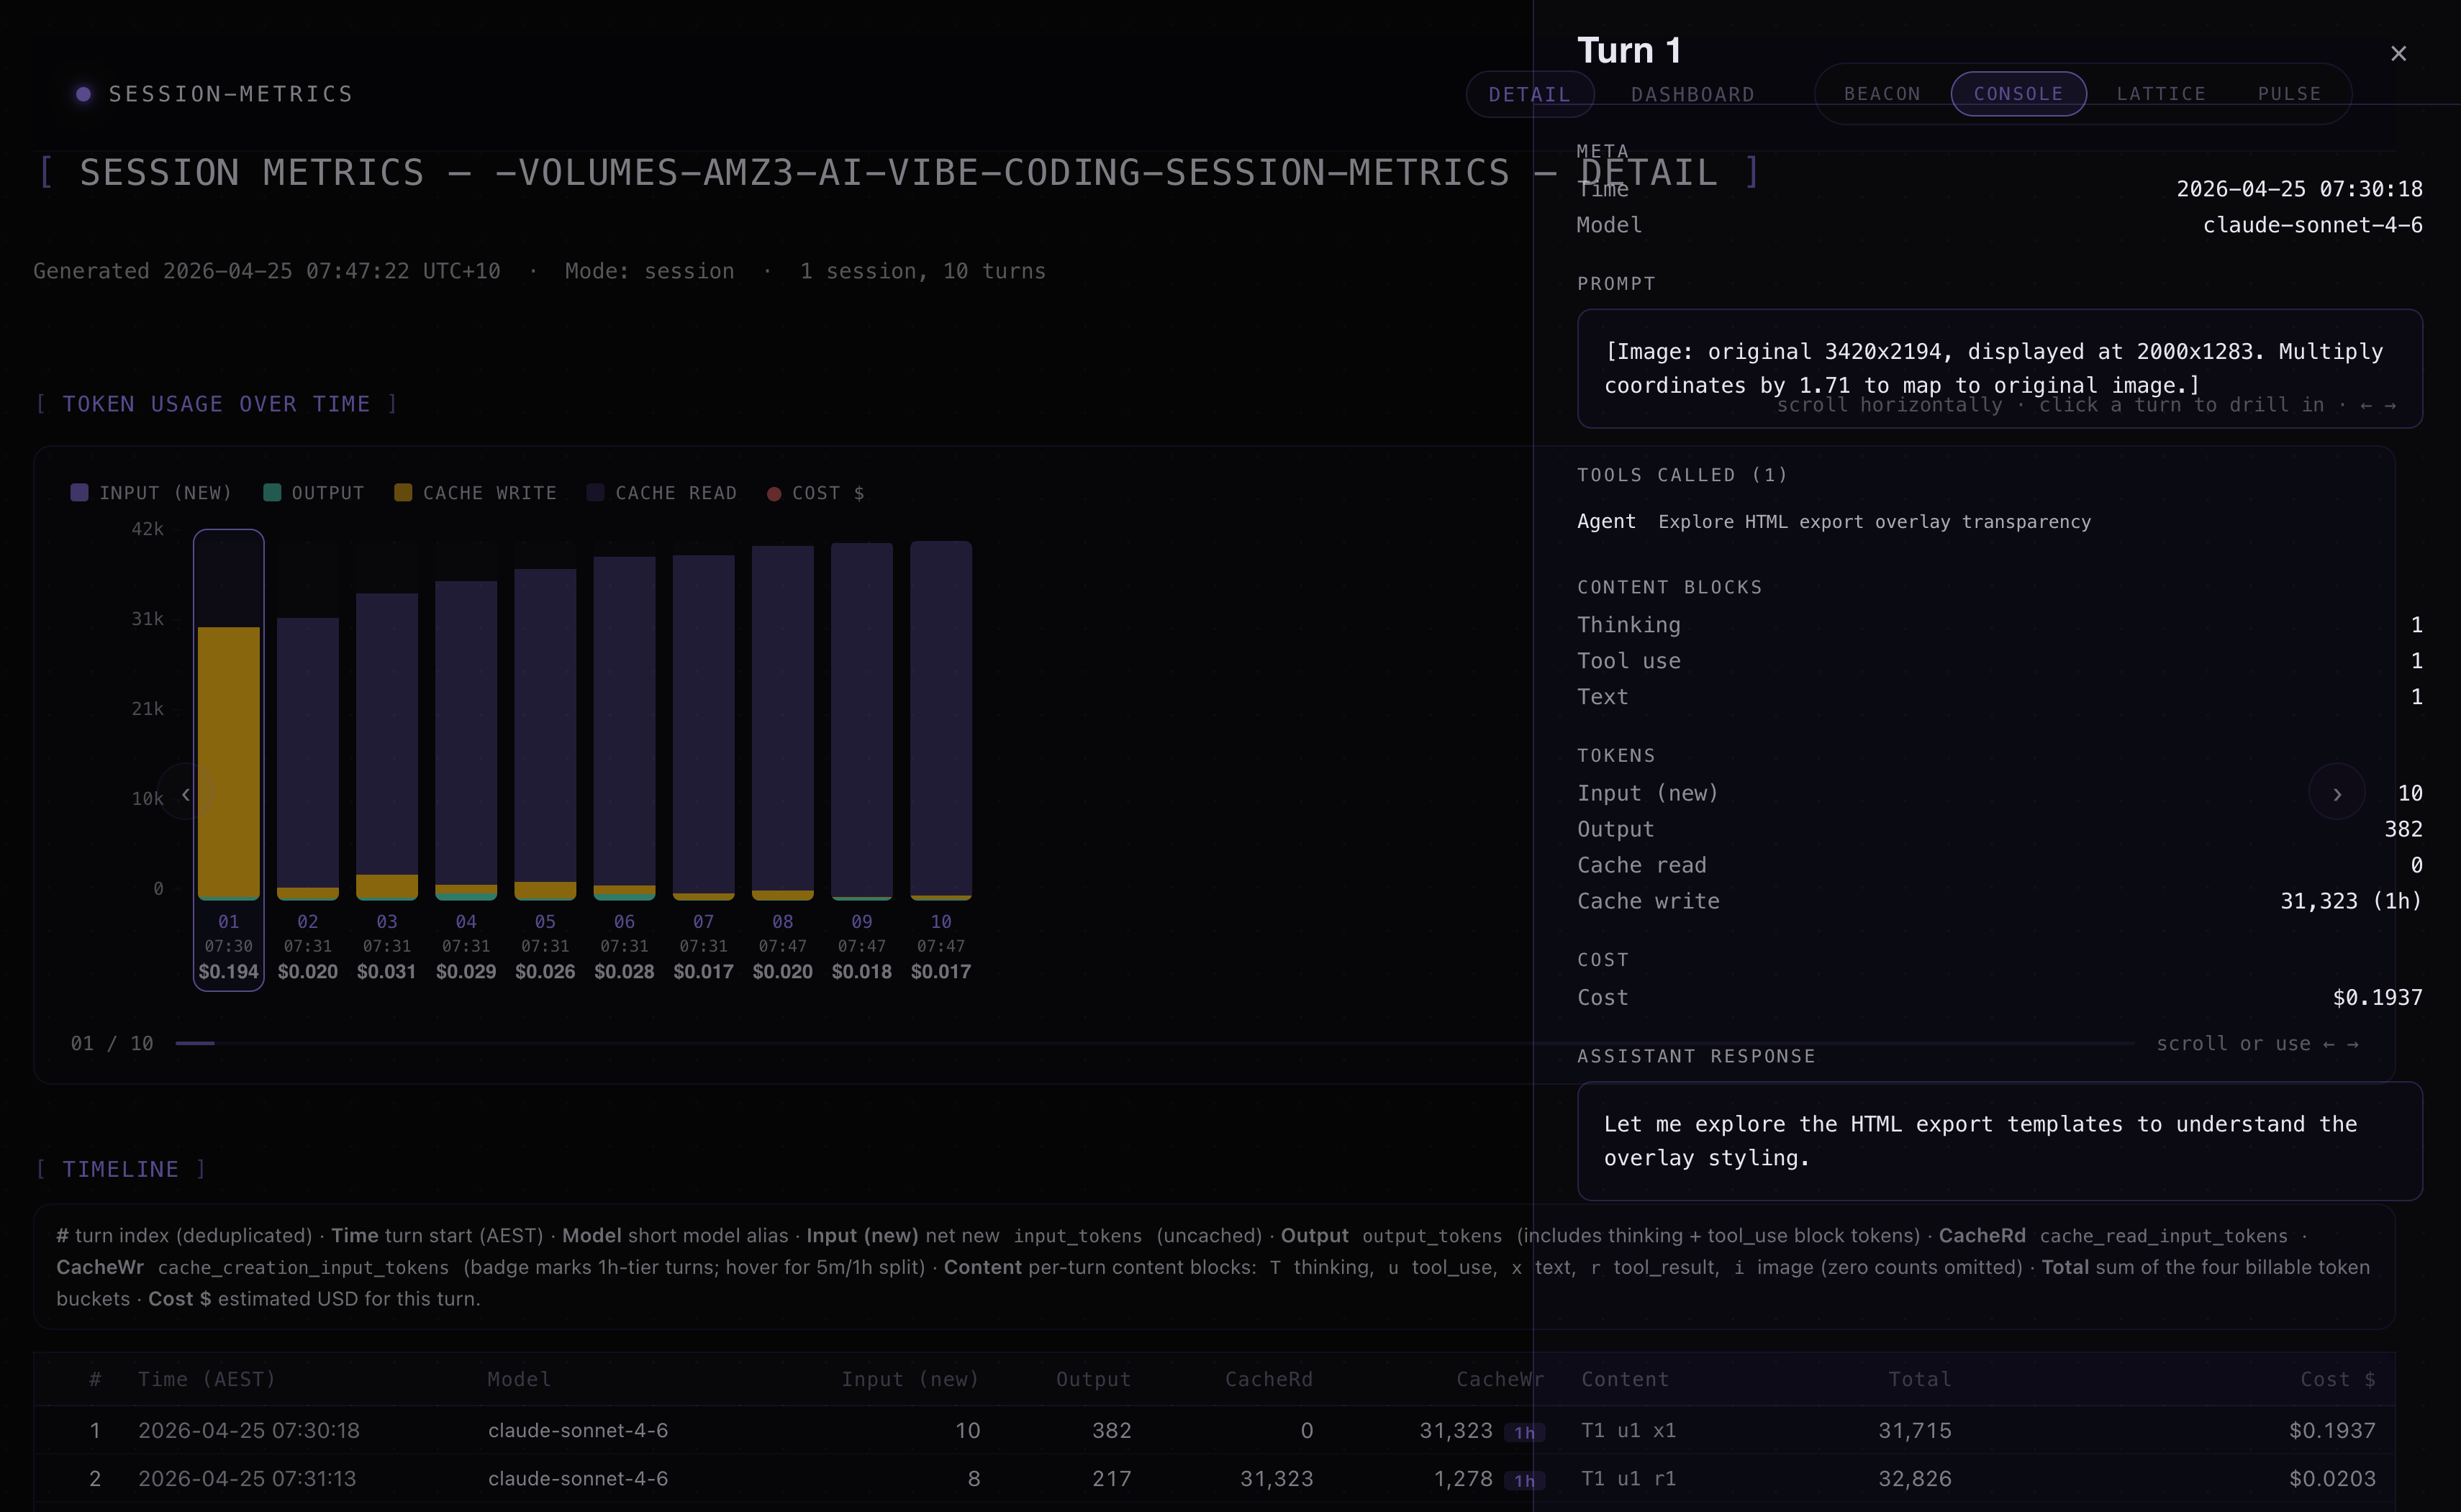Select the Beacon theme tab
The image size is (2461, 1512).
coord(1881,94)
